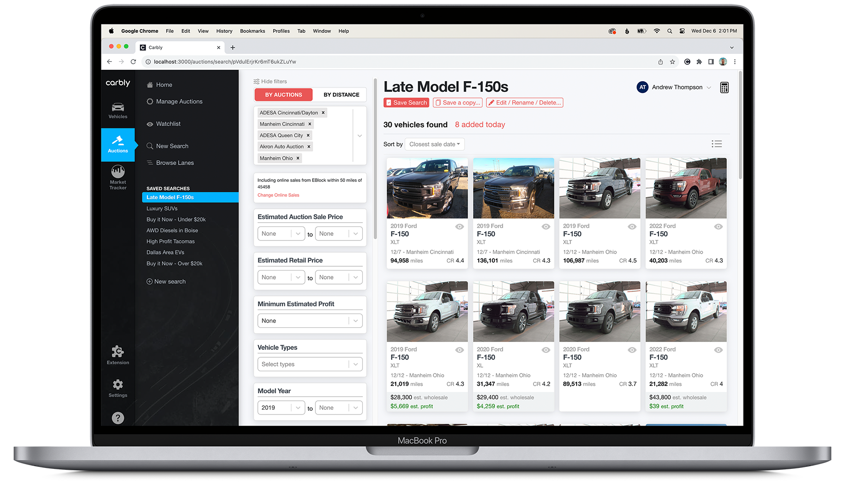Toggle the watchlist eye on the 2020 F-150 XL card
The image size is (845, 489).
(x=546, y=350)
